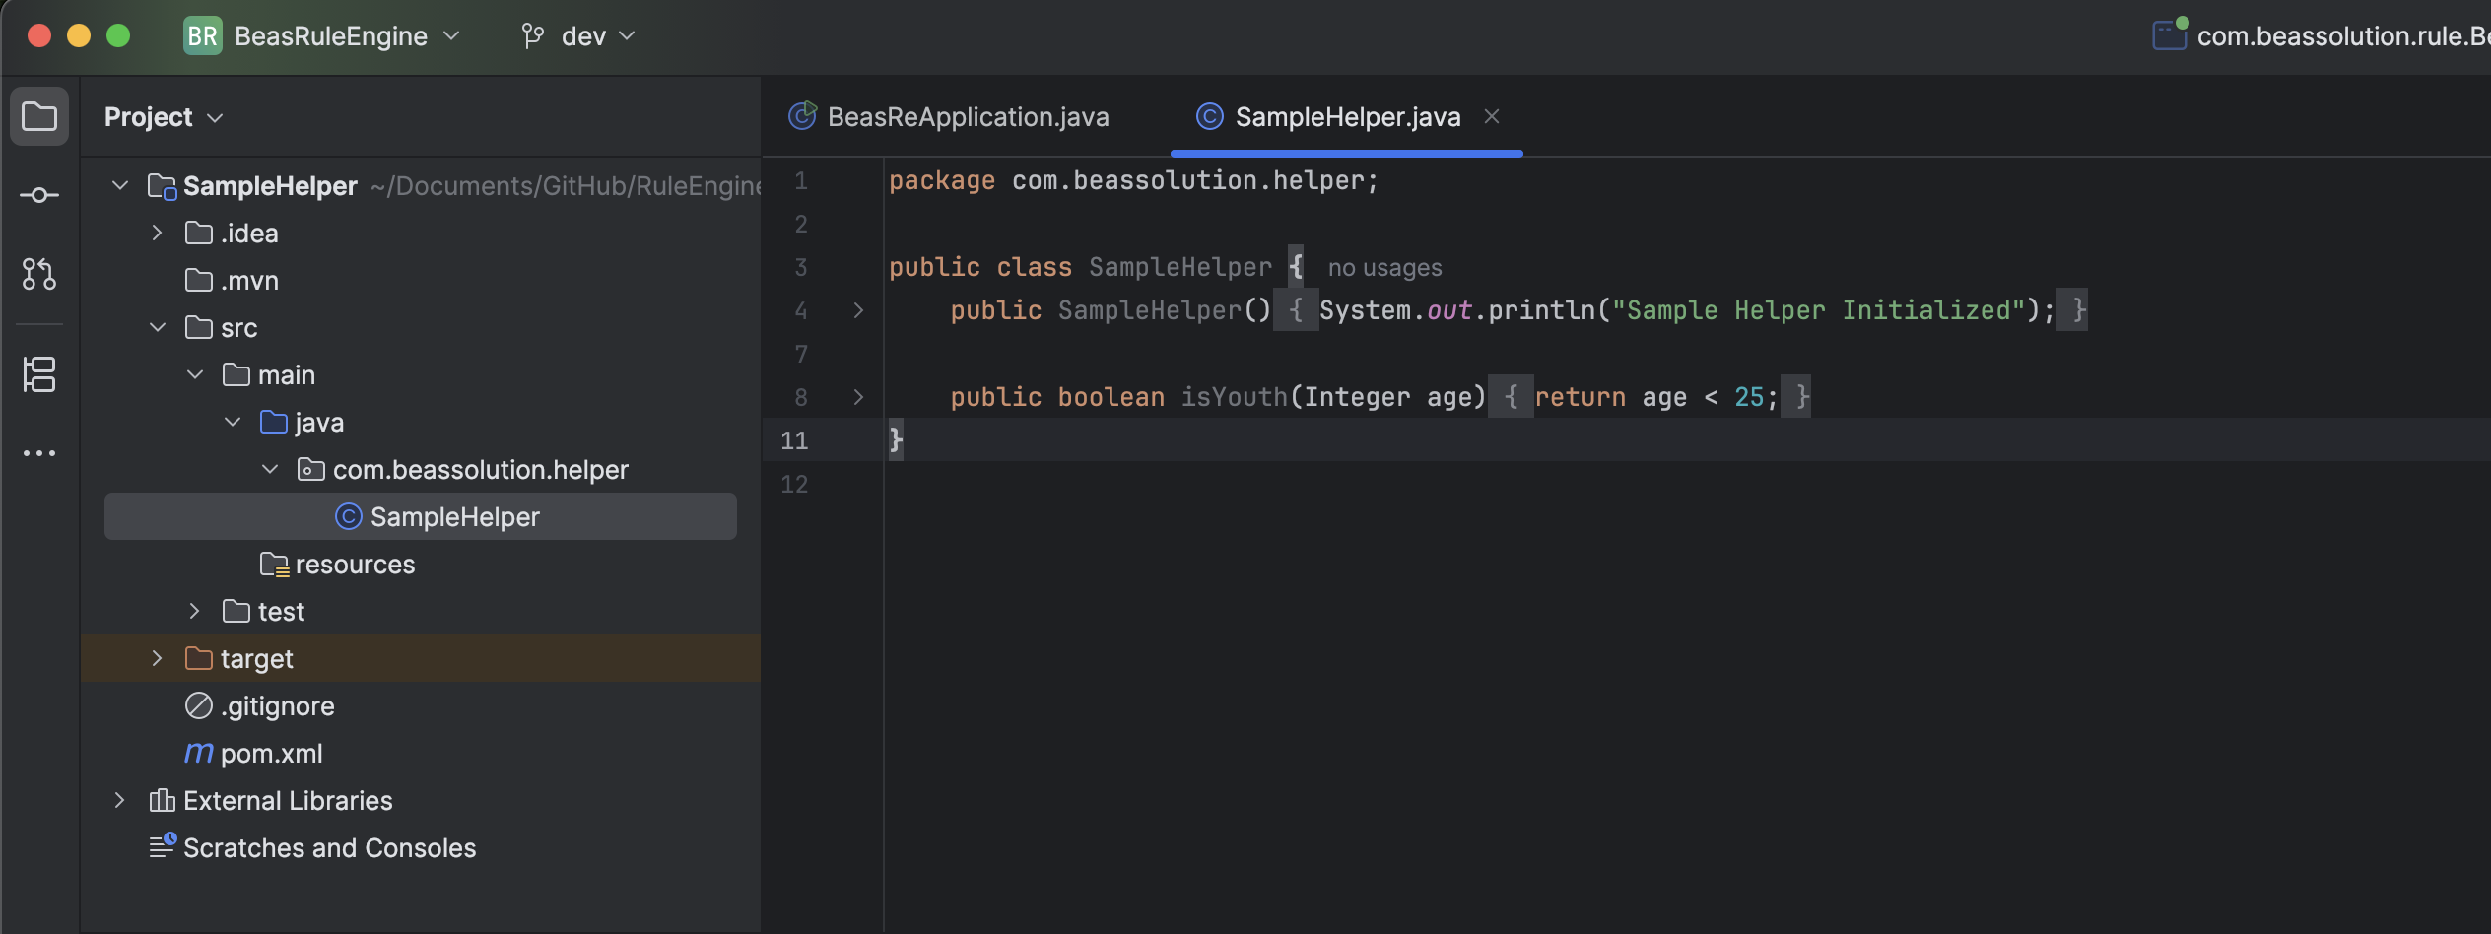The width and height of the screenshot is (2491, 934).
Task: Unfold the SampleHelper constructor on line 4
Action: click(x=858, y=310)
